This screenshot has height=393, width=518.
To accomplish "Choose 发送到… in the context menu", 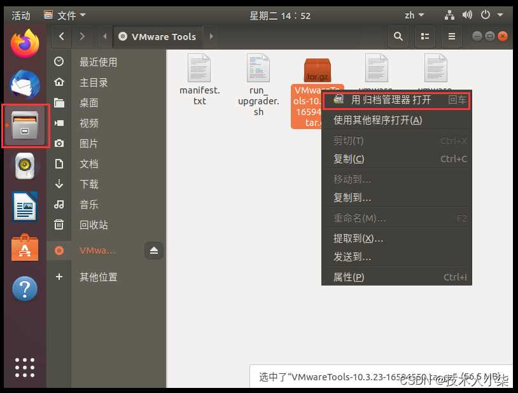I will click(x=396, y=256).
